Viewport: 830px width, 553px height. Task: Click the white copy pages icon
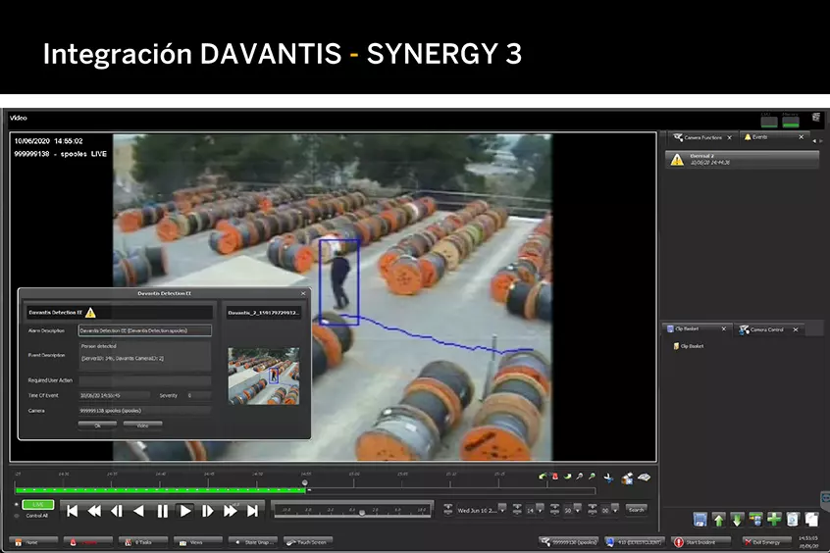(811, 519)
